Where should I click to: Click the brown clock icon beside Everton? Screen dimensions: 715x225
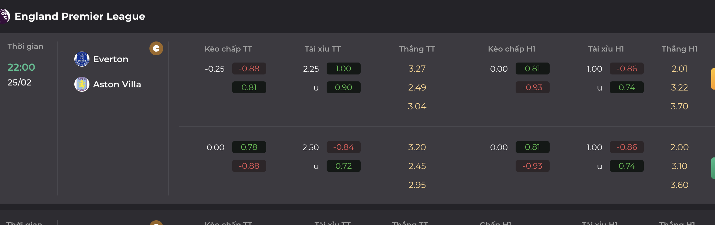156,48
